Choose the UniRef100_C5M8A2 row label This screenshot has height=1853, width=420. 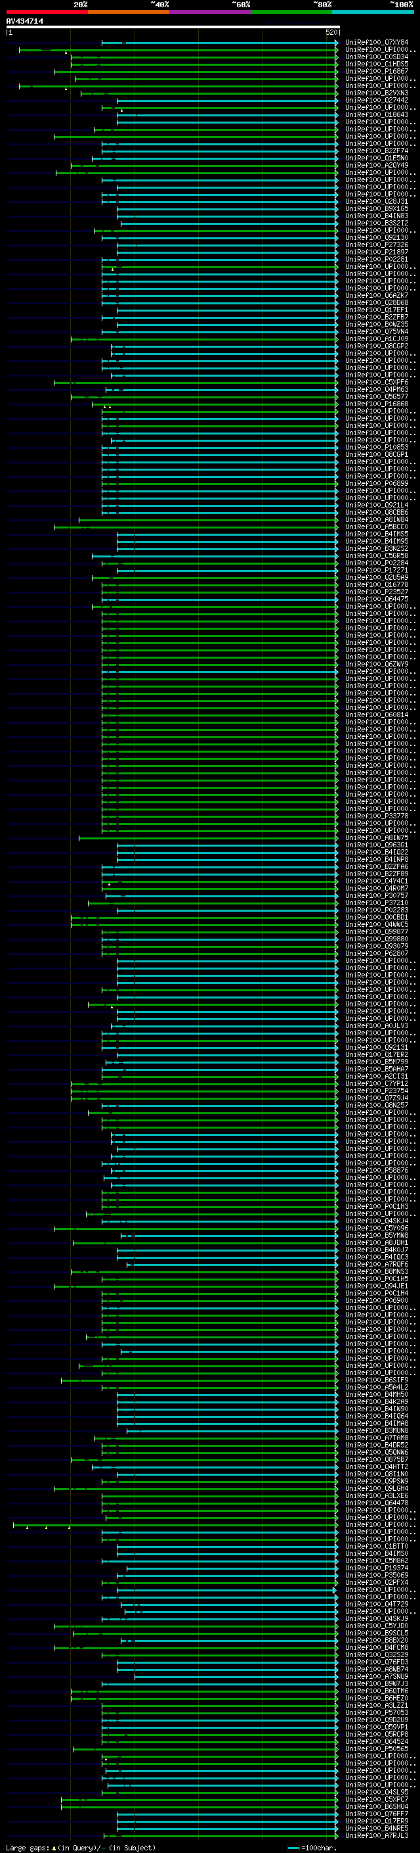pos(377,1560)
